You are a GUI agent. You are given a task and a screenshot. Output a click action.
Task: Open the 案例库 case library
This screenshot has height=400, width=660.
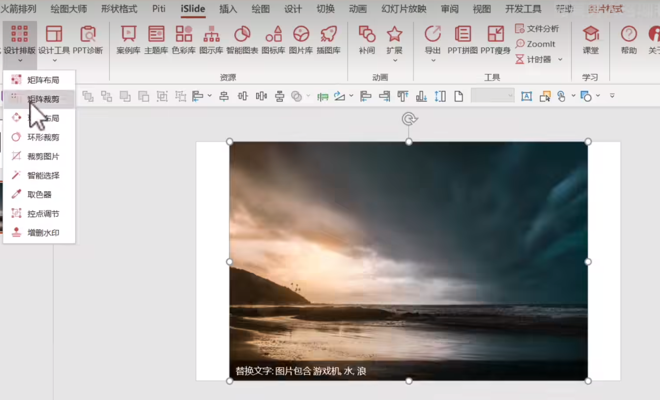(x=129, y=40)
